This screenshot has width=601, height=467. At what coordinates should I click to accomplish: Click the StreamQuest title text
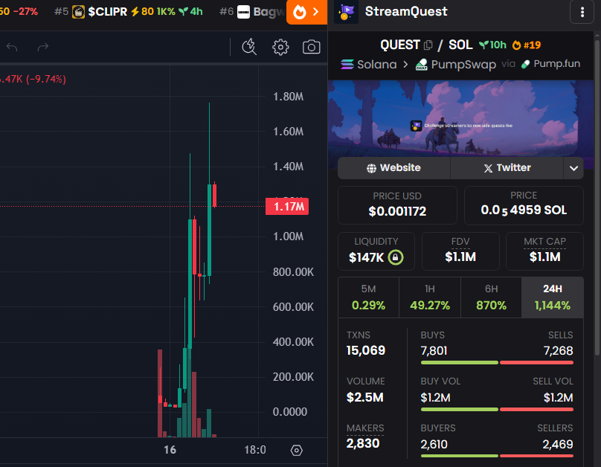click(x=406, y=11)
